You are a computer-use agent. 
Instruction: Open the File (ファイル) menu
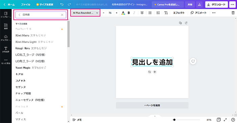tap(25, 4)
